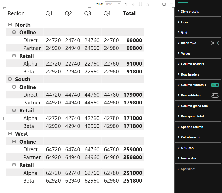
Task: Open the Drill on Rows dropdown
Action: [113, 4]
